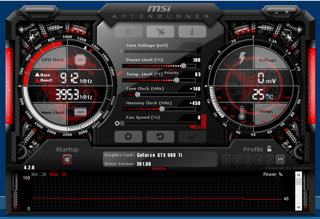Reset settings with the circular arrow button
Viewport: 320px width, 219px height.
tap(160, 137)
